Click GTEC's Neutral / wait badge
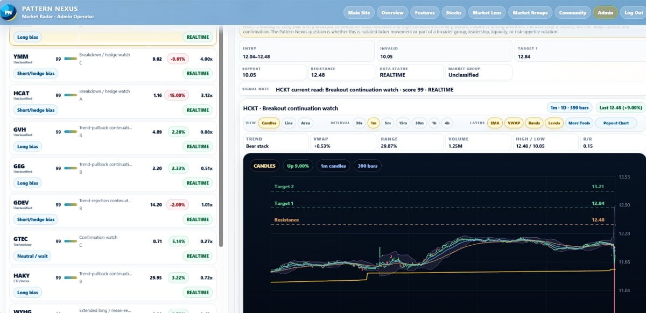Screen dimensions: 646x313 (x=32, y=257)
